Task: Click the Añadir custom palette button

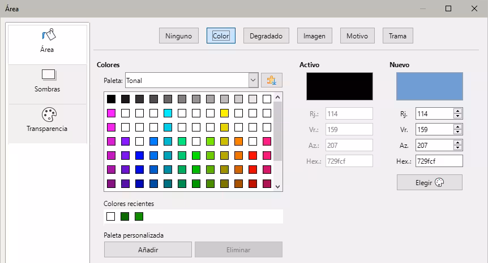Action: point(148,249)
